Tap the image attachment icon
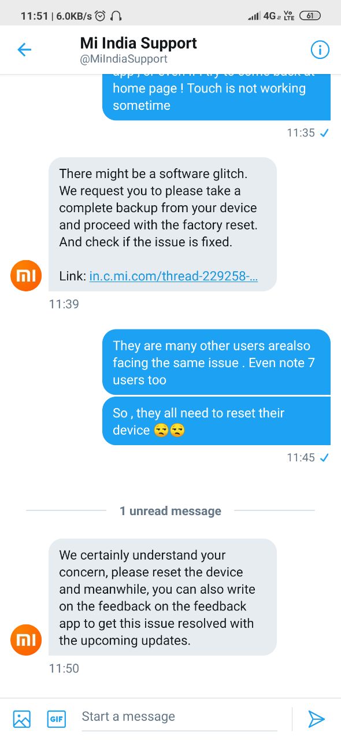 pos(21,719)
